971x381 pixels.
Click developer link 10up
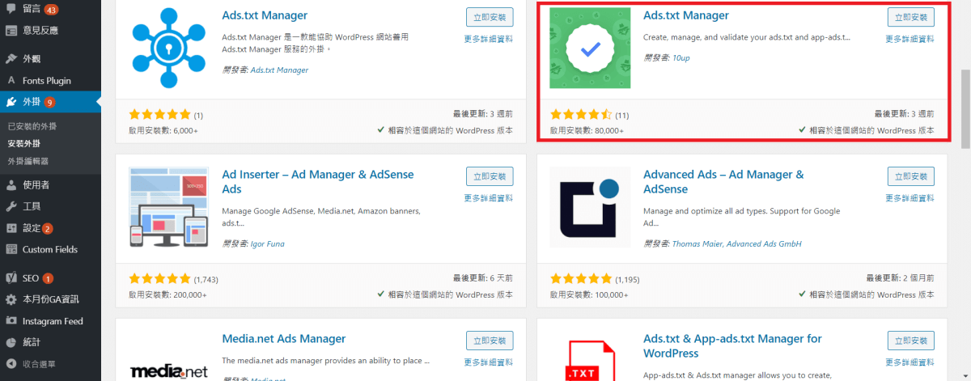click(681, 57)
